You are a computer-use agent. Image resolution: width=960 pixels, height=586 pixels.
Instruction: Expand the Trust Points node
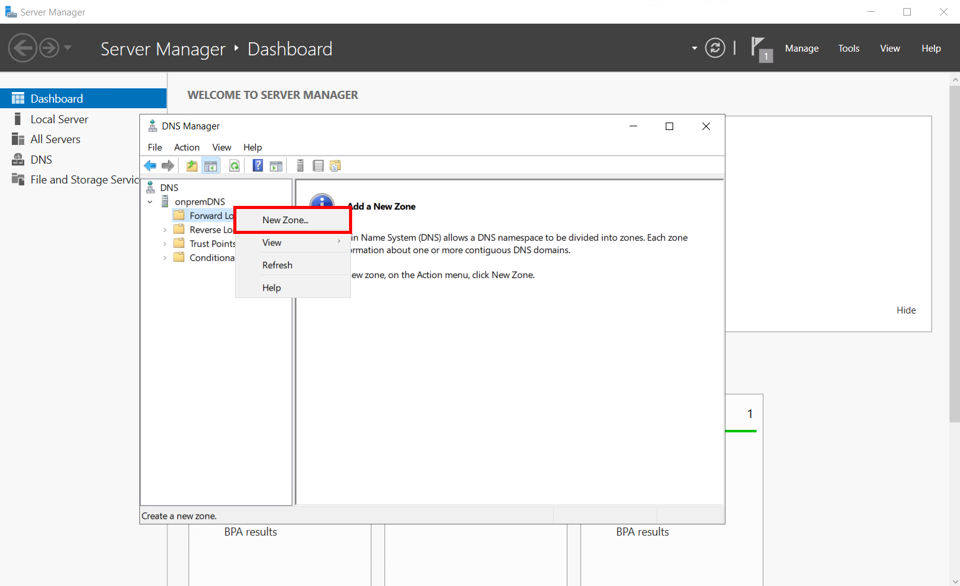point(165,244)
